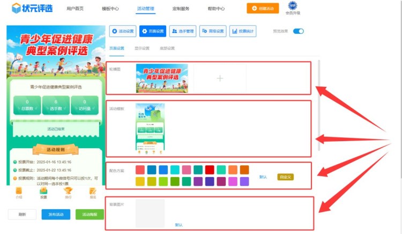Image resolution: width=402 pixels, height=234 pixels.
Task: Switch to the 显示设置 tab
Action: point(142,48)
